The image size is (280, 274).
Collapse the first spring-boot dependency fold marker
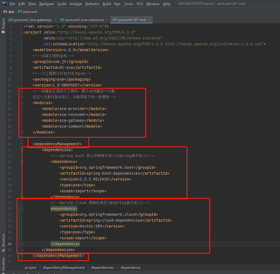[21, 162]
